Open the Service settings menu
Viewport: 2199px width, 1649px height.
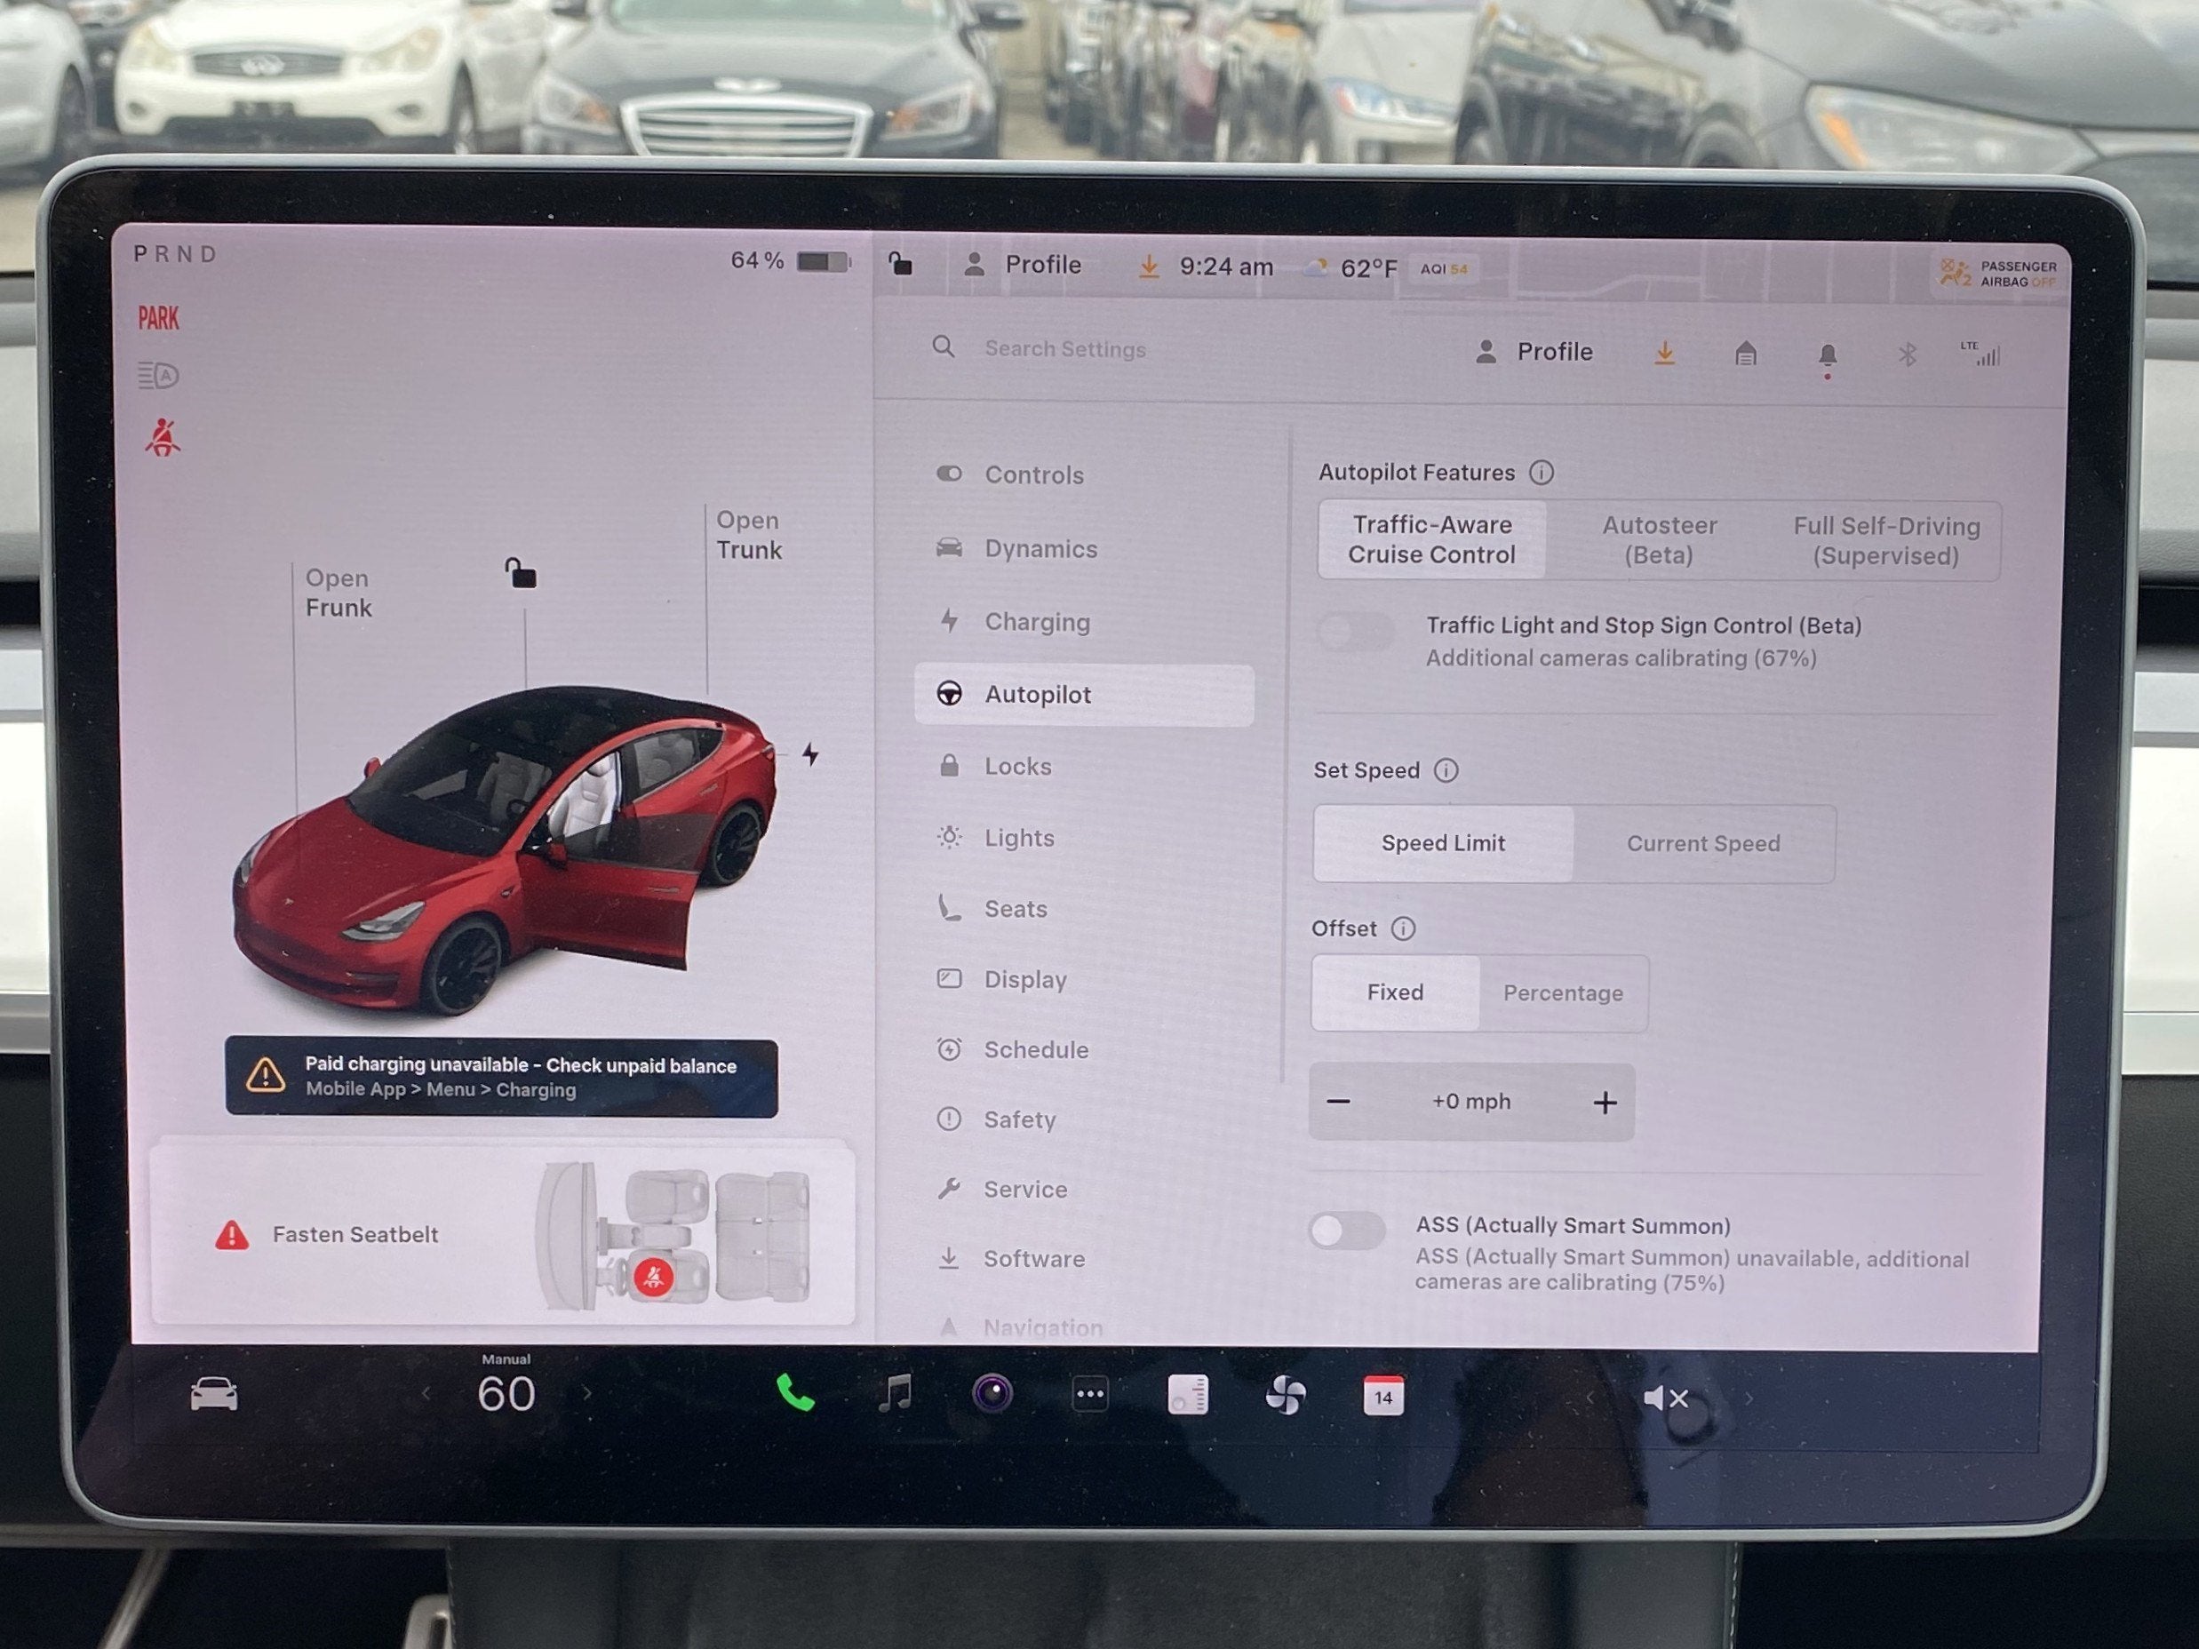coord(1084,1189)
